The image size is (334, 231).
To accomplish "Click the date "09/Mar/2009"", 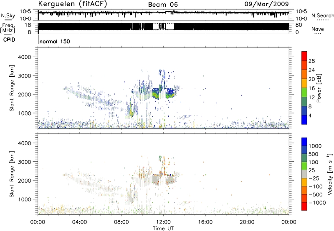I will 266,4.
